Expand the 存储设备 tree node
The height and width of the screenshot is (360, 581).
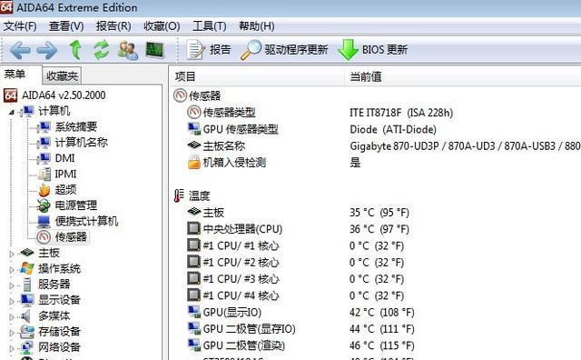12,333
